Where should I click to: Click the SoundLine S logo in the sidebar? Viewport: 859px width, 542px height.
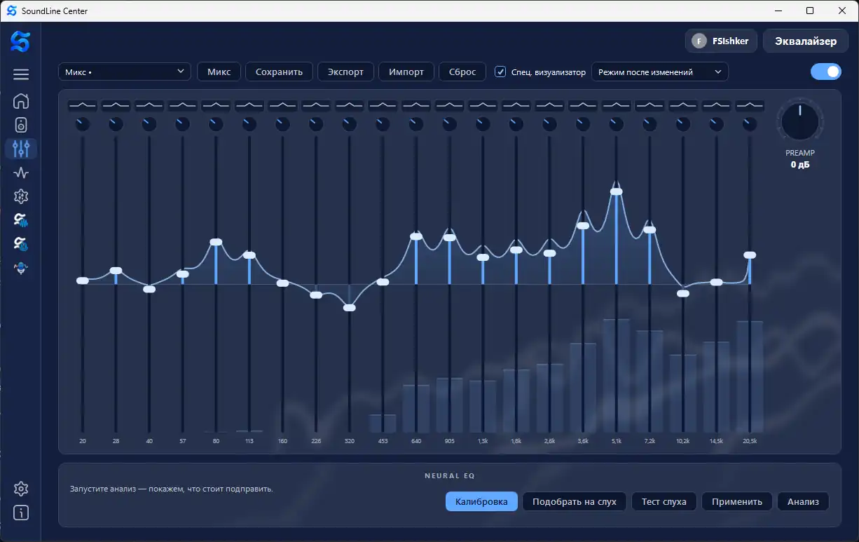coord(20,41)
